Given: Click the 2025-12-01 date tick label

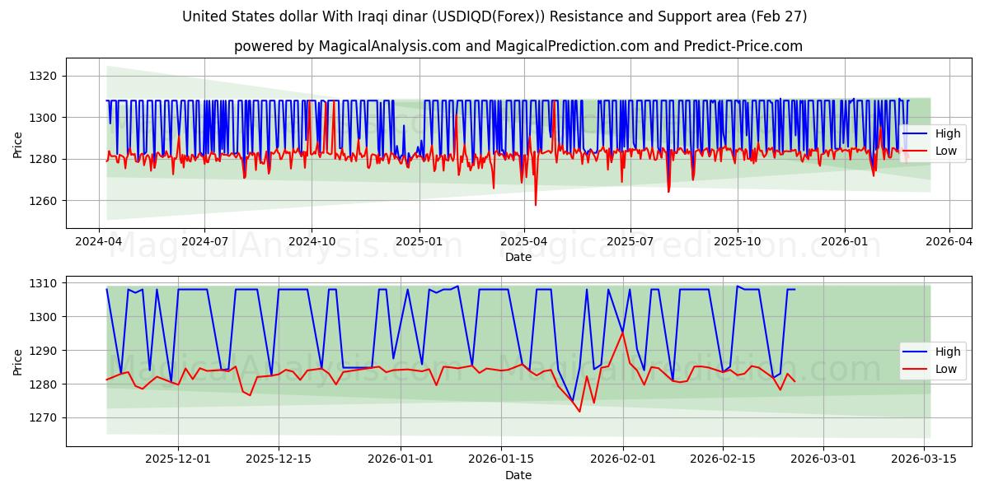Looking at the screenshot, I should pyautogui.click(x=178, y=459).
